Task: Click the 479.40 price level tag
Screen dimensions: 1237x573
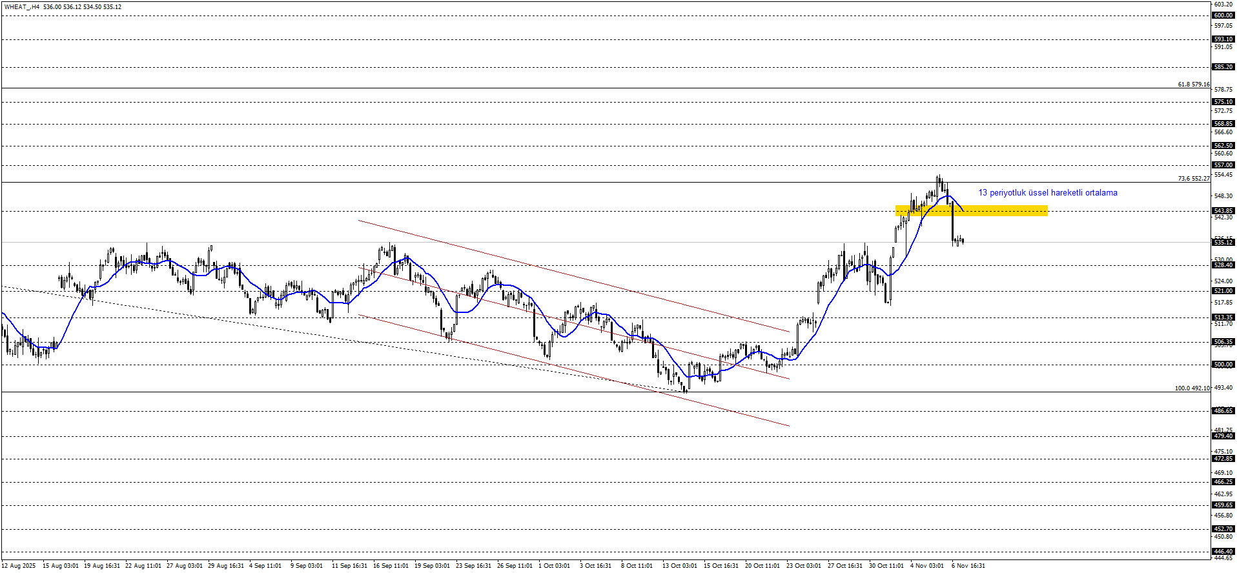Action: pos(1223,436)
